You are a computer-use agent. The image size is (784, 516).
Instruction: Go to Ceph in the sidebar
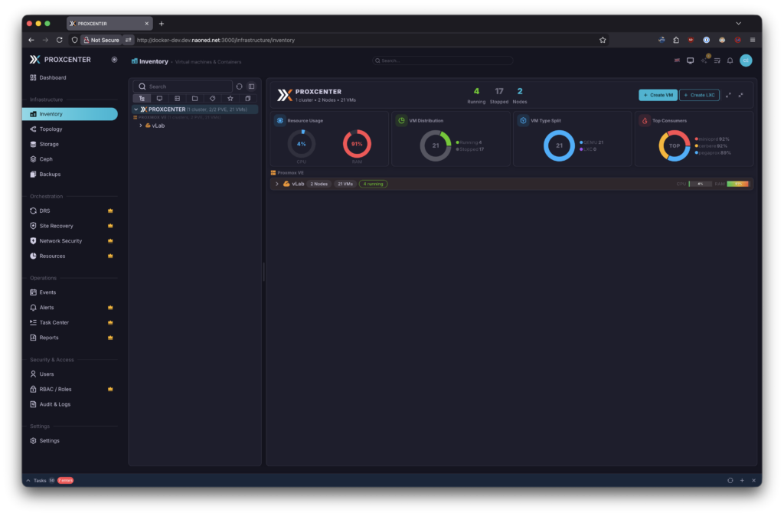(x=46, y=159)
